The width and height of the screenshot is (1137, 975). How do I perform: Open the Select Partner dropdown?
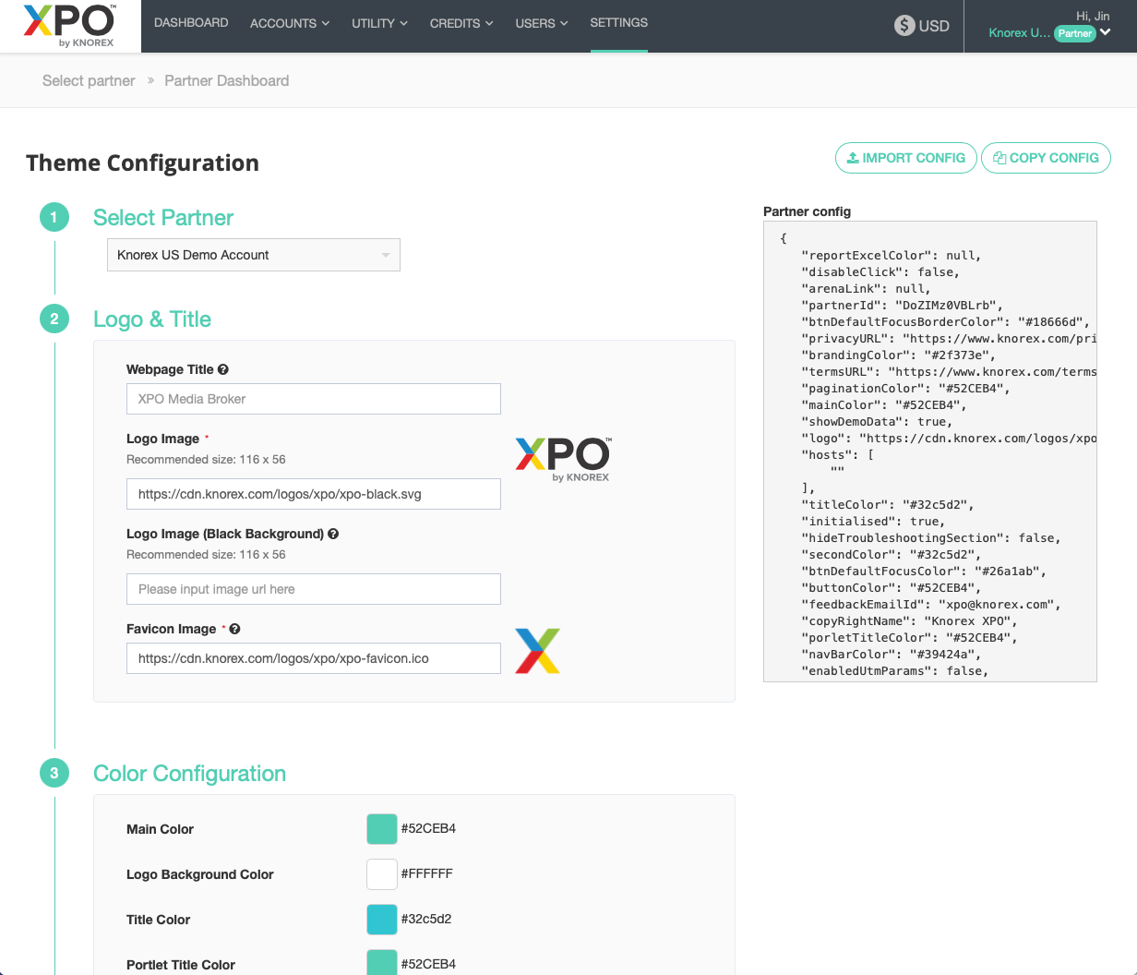click(254, 255)
